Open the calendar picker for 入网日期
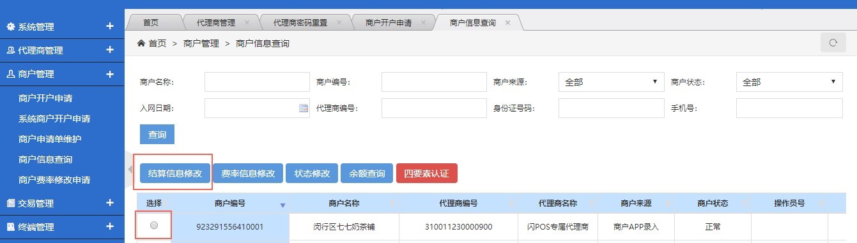This screenshot has height=243, width=857. (x=304, y=108)
